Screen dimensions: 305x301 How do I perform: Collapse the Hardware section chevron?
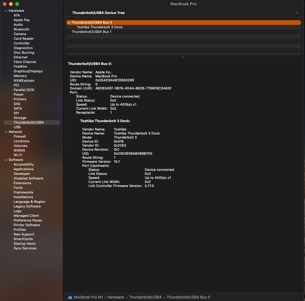coord(6,11)
